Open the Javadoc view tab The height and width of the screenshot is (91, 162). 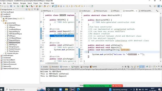[45, 67]
